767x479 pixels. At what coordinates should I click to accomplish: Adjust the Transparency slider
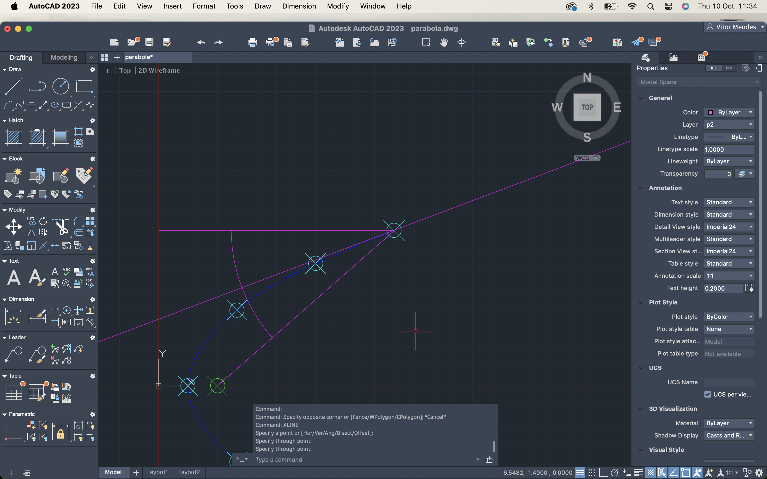pos(718,174)
